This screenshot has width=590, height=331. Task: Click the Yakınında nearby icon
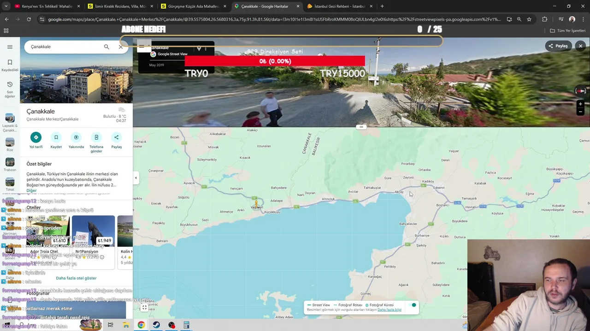(76, 137)
